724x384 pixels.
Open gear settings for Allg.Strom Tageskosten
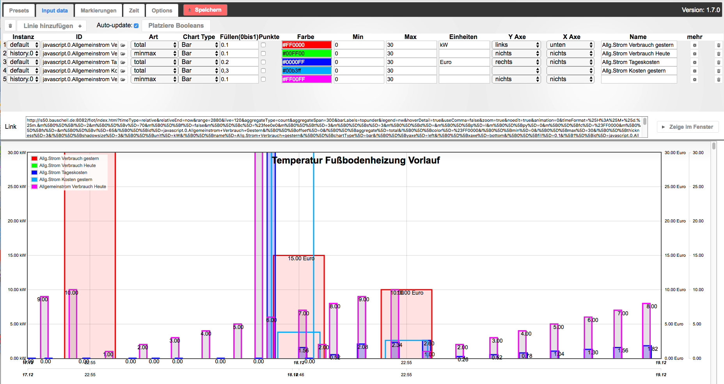[x=694, y=62]
